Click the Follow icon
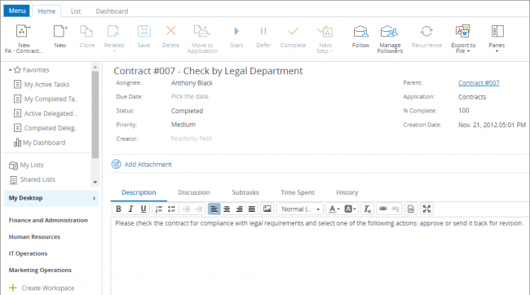Viewport: 530px width, 295px height. tap(360, 32)
